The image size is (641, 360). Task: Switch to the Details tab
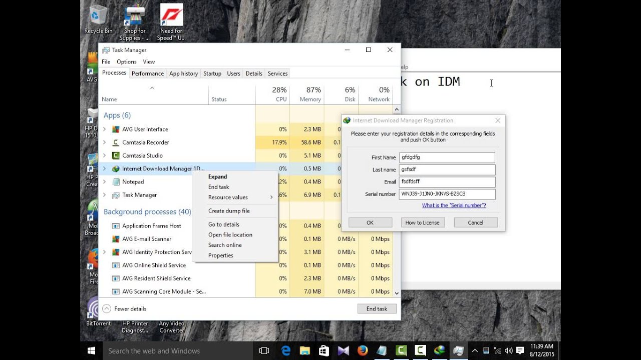(x=254, y=73)
